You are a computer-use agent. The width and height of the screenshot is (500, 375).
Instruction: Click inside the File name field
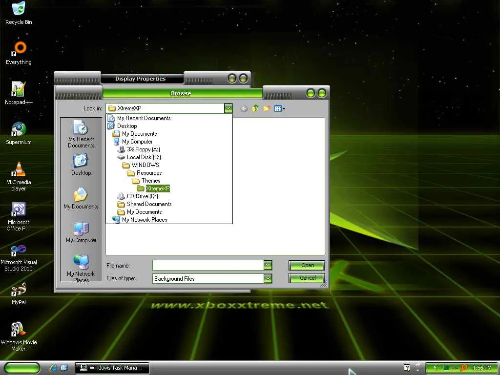point(208,265)
